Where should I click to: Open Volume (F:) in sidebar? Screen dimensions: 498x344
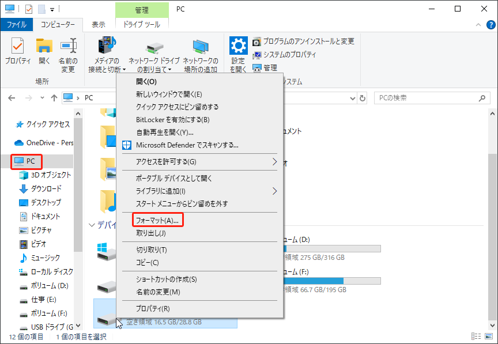(x=43, y=313)
